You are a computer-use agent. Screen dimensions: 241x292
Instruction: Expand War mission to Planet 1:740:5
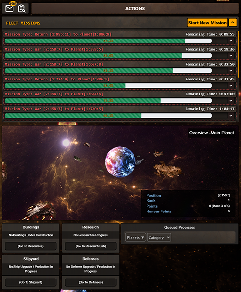(231, 116)
